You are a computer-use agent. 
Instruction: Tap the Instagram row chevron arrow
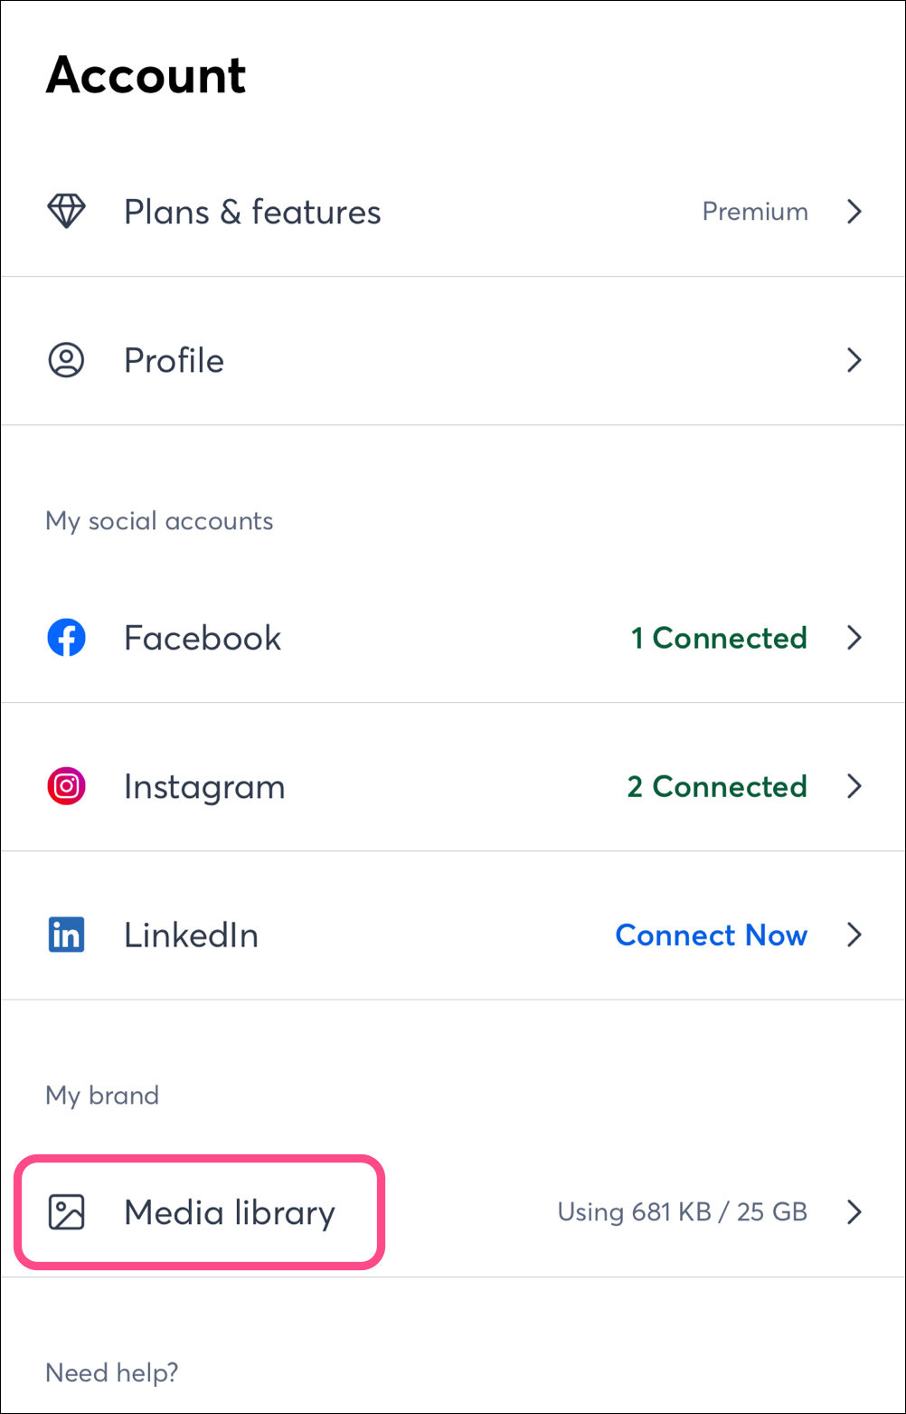pos(854,786)
